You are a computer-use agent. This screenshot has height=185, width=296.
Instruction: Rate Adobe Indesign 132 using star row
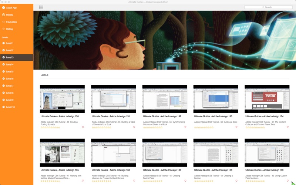point(153,127)
